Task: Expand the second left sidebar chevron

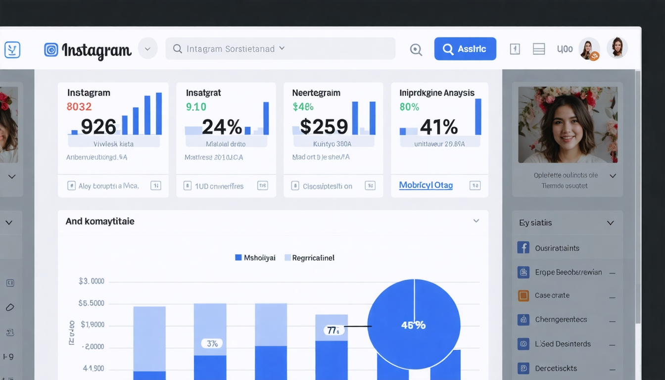Action: click(9, 223)
